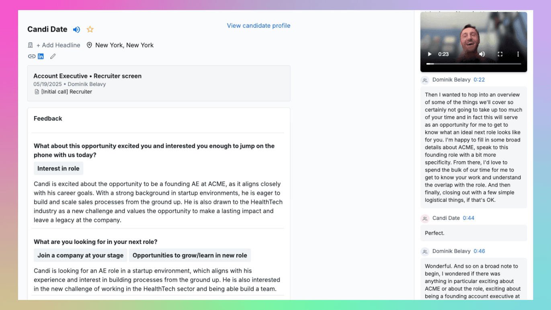
Task: Click + Add Headline
Action: click(x=58, y=45)
